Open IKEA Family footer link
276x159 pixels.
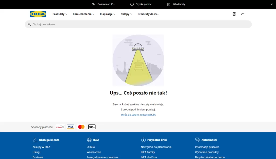click(x=148, y=152)
